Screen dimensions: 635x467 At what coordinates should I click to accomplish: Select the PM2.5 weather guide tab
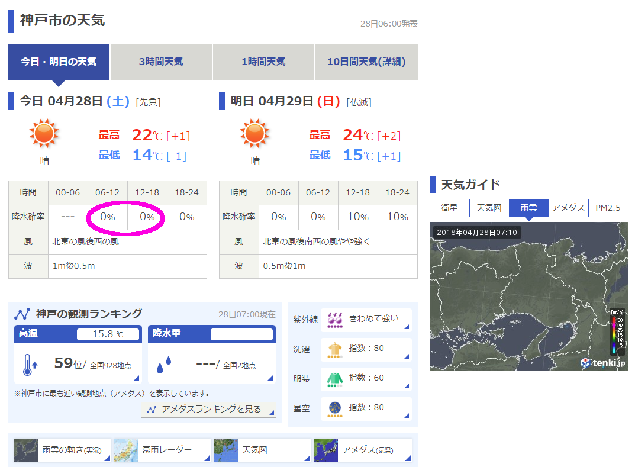click(x=608, y=208)
